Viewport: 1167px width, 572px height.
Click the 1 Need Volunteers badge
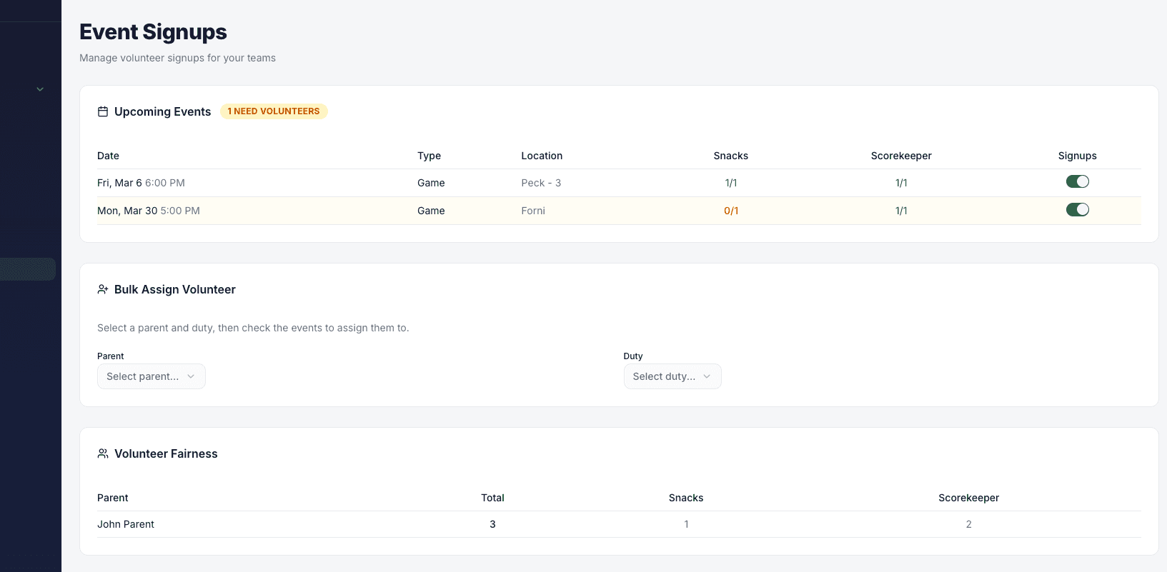coord(274,111)
